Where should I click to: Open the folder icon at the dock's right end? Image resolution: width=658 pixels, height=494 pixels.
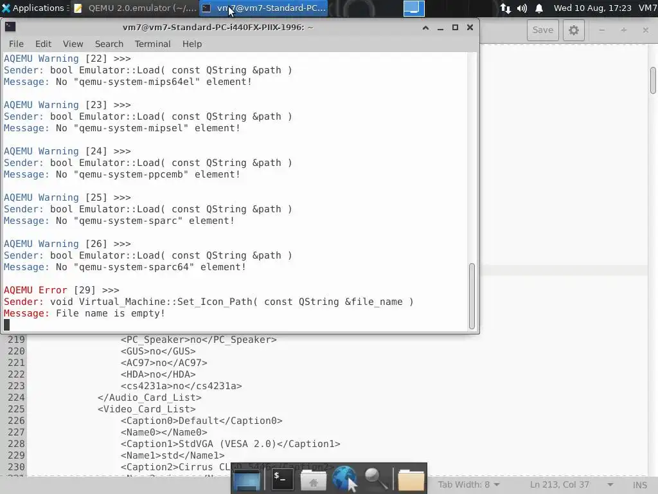click(x=411, y=479)
